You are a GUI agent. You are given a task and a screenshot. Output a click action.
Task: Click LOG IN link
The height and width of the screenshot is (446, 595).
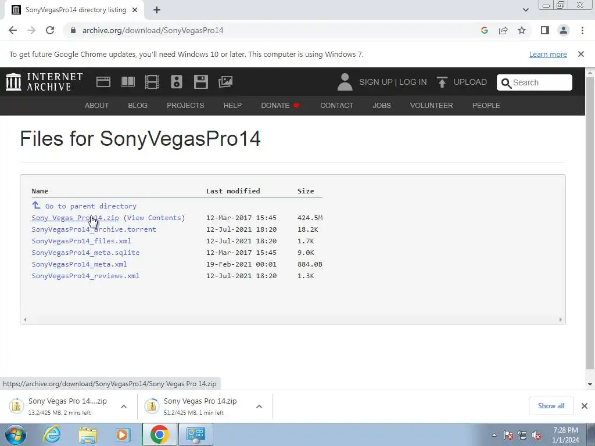point(413,82)
